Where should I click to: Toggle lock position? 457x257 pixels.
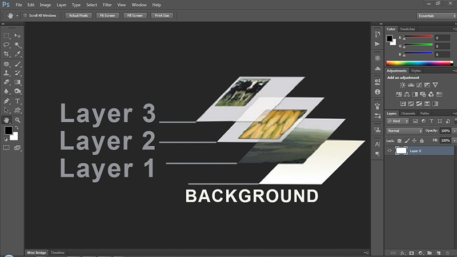tap(414, 140)
